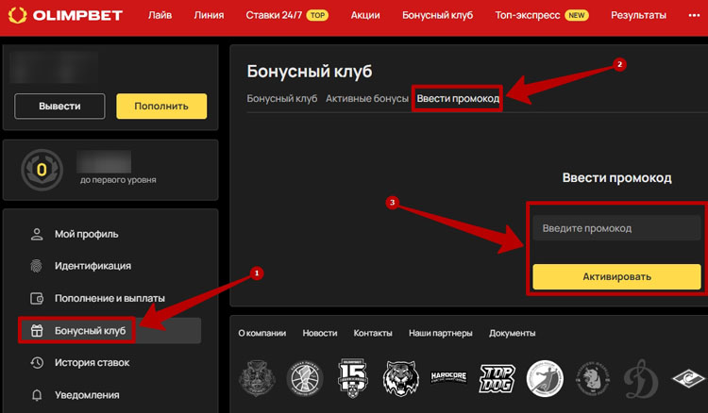Screen dimensions: 708x413
Task: Switch to the Активные бонусы tab
Action: [x=367, y=98]
